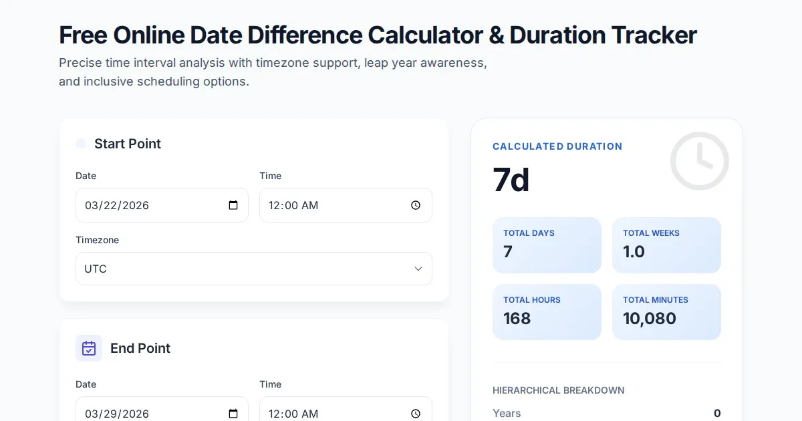Select the Total Minutes result card
The image size is (802, 421).
pos(666,312)
